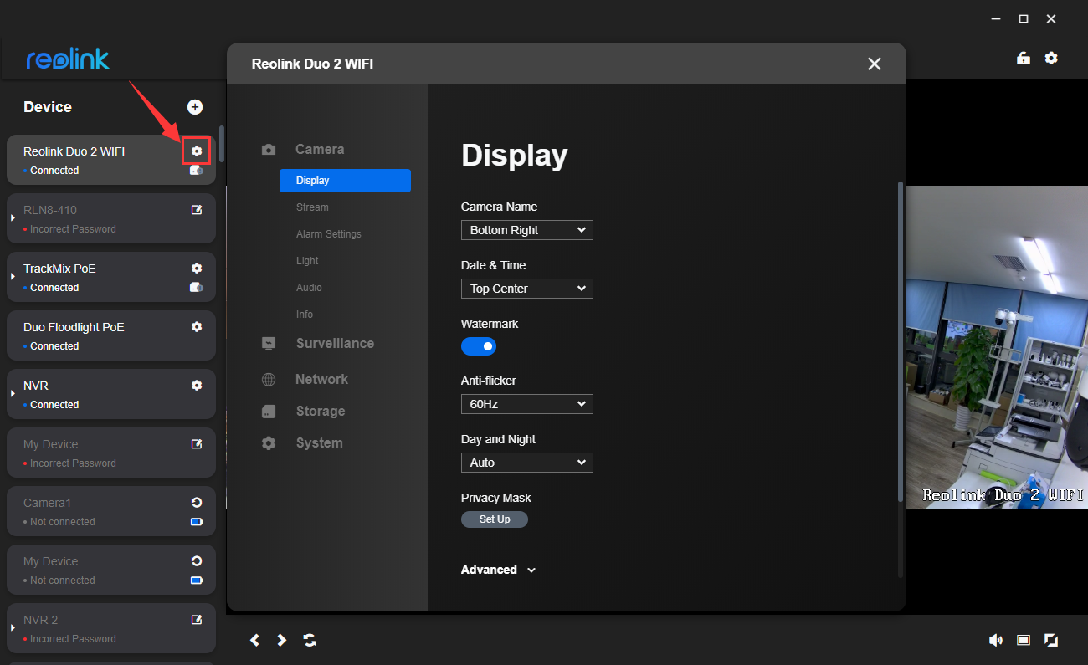Screen dimensions: 1088x665
Task: Close the Reolink Duo 2 WIFI settings dialog
Action: click(x=875, y=64)
